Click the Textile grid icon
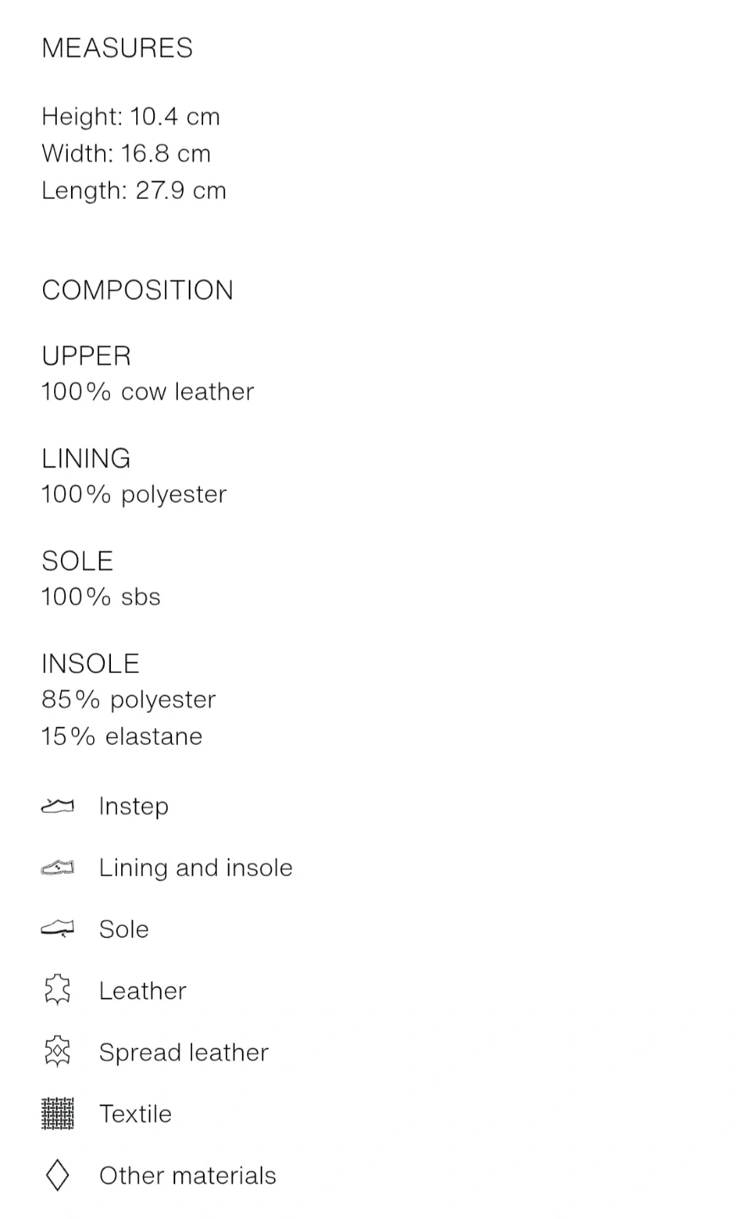Image resolution: width=739 pixels, height=1219 pixels. pyautogui.click(x=57, y=1113)
